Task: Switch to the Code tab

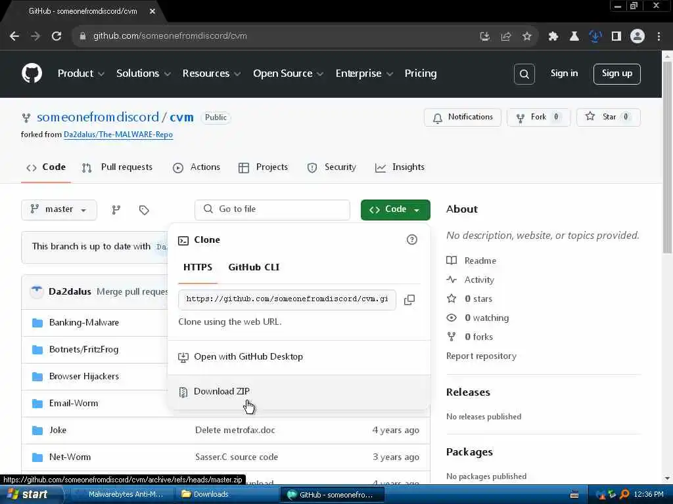Action: coord(46,167)
